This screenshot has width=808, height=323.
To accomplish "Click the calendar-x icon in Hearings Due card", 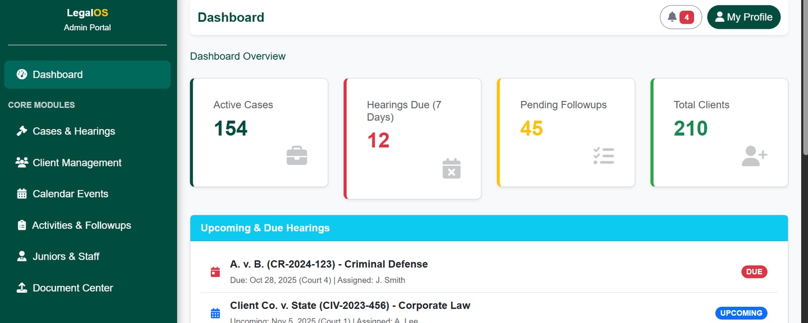I will [x=451, y=168].
